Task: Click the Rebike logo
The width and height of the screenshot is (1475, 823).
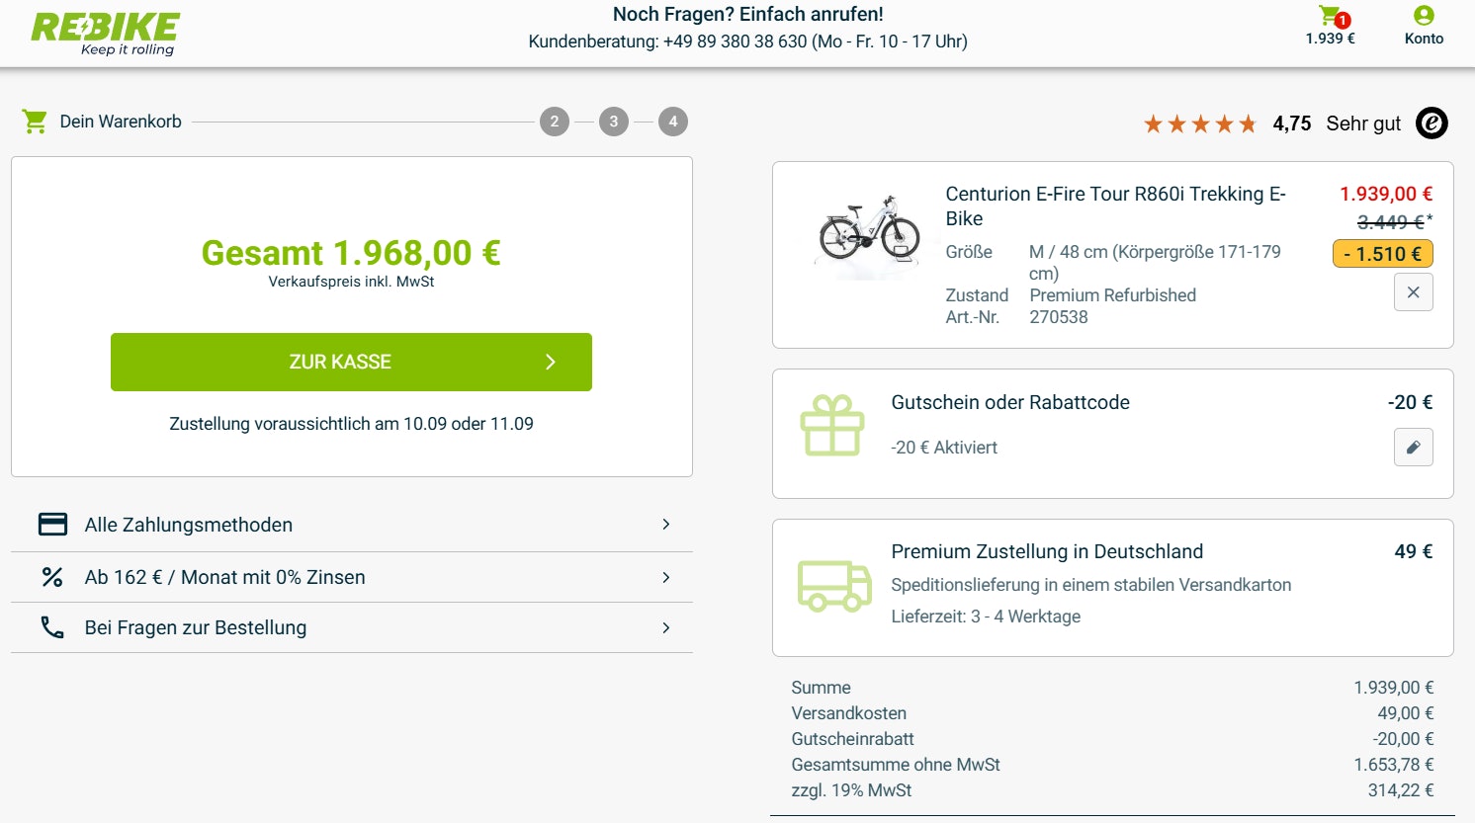Action: (105, 31)
